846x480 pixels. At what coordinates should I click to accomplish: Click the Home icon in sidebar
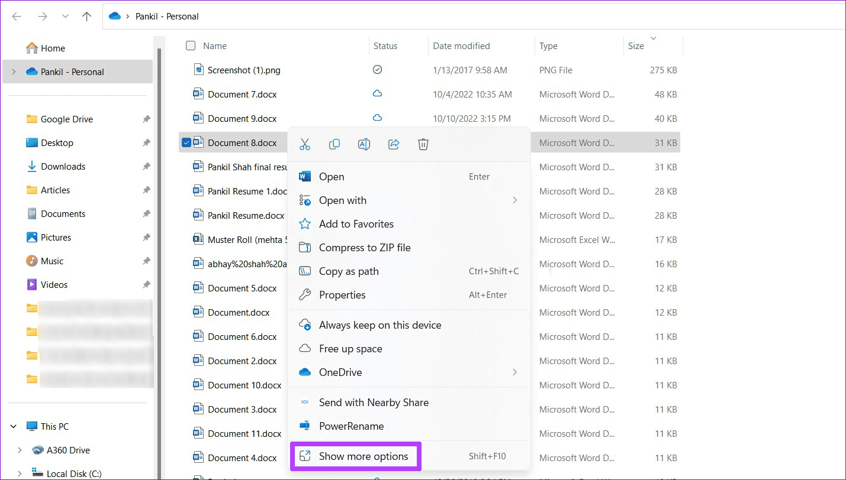click(x=32, y=48)
